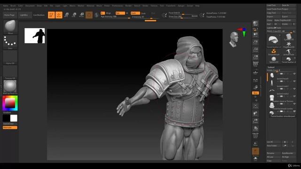
Task: Select the Rotate transform tool in top shelf
Action: click(x=81, y=15)
